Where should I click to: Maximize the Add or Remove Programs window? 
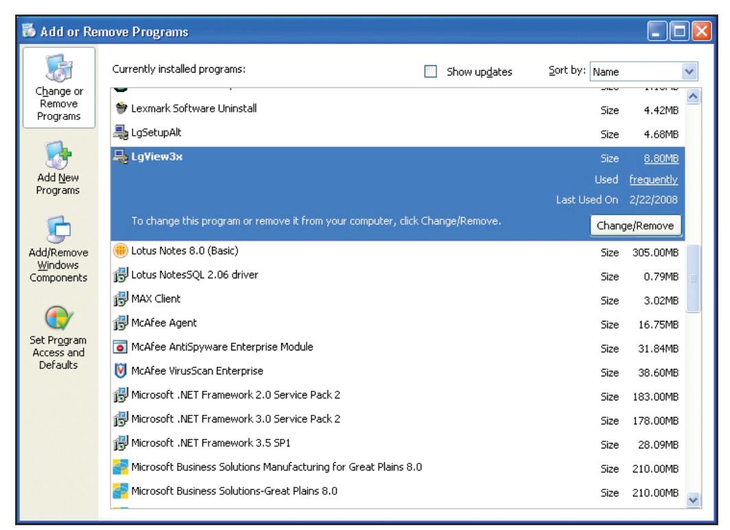(x=679, y=32)
